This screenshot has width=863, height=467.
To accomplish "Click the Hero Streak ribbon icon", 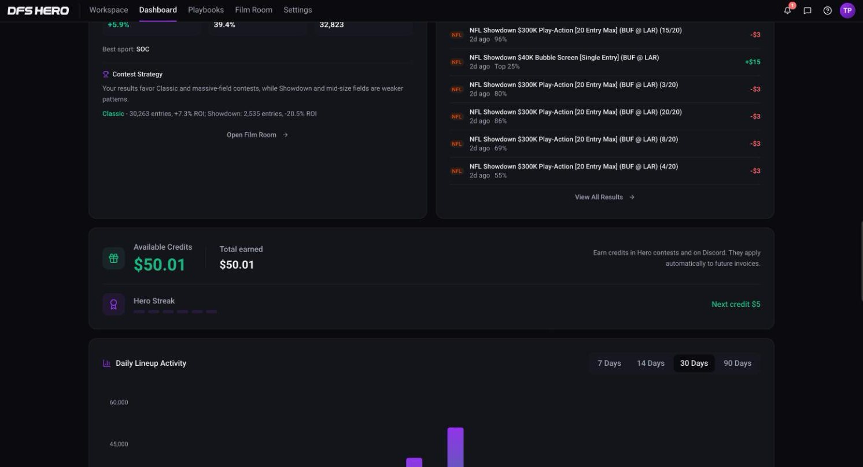I will click(x=113, y=305).
